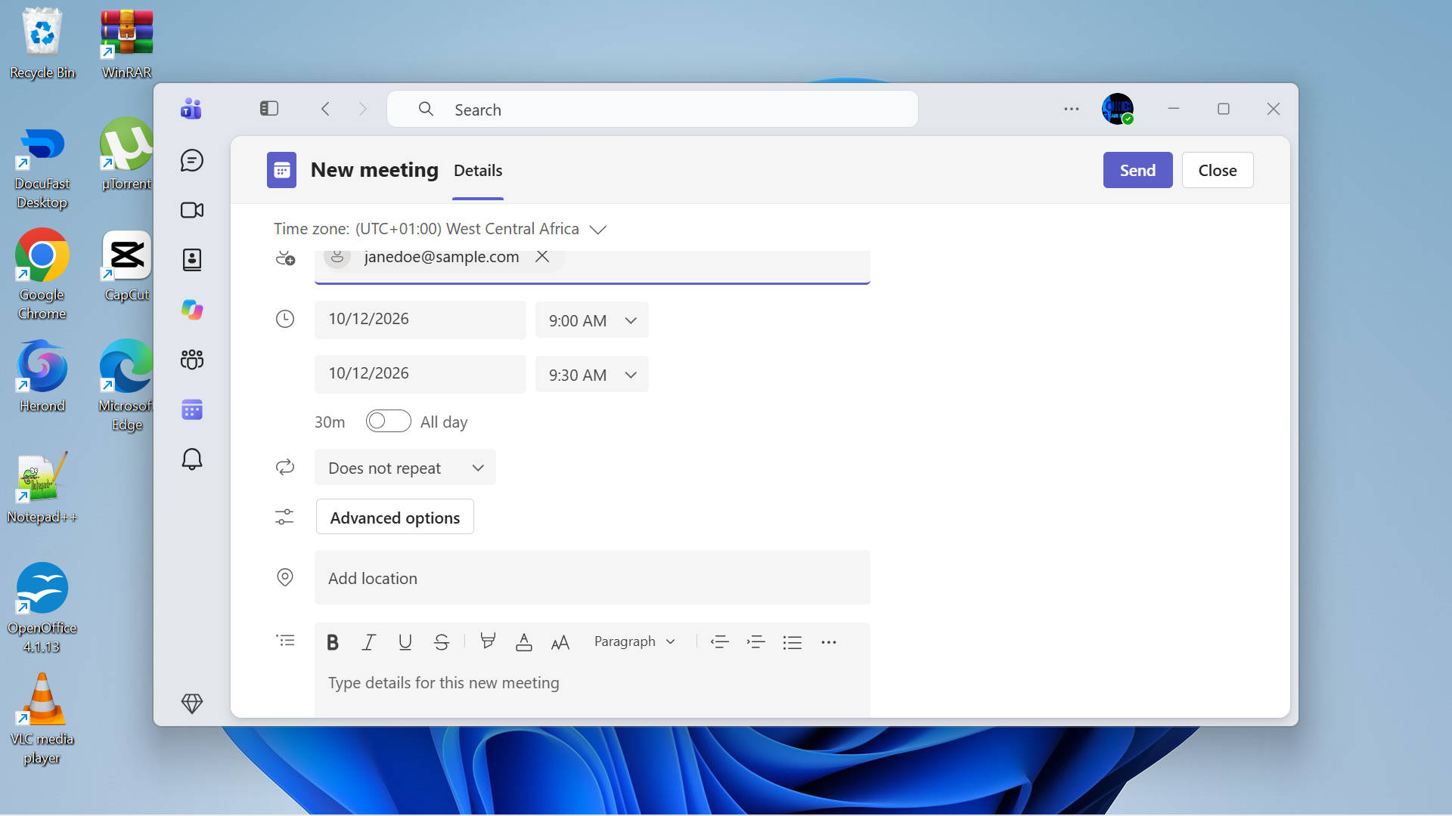Open the Does not repeat dropdown
This screenshot has height=816, width=1452.
pyautogui.click(x=405, y=468)
